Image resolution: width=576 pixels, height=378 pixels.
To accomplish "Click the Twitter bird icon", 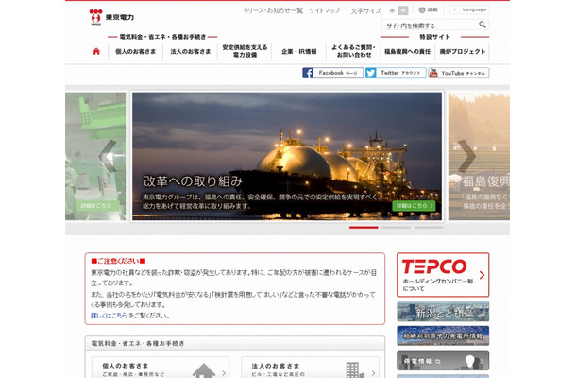I will 371,73.
